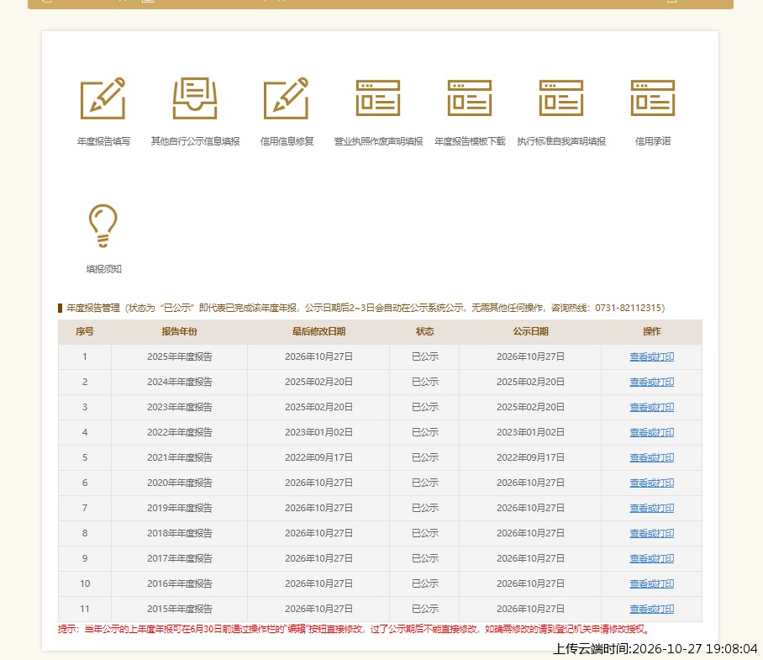Click the 序号 column header
The height and width of the screenshot is (660, 763).
85,332
